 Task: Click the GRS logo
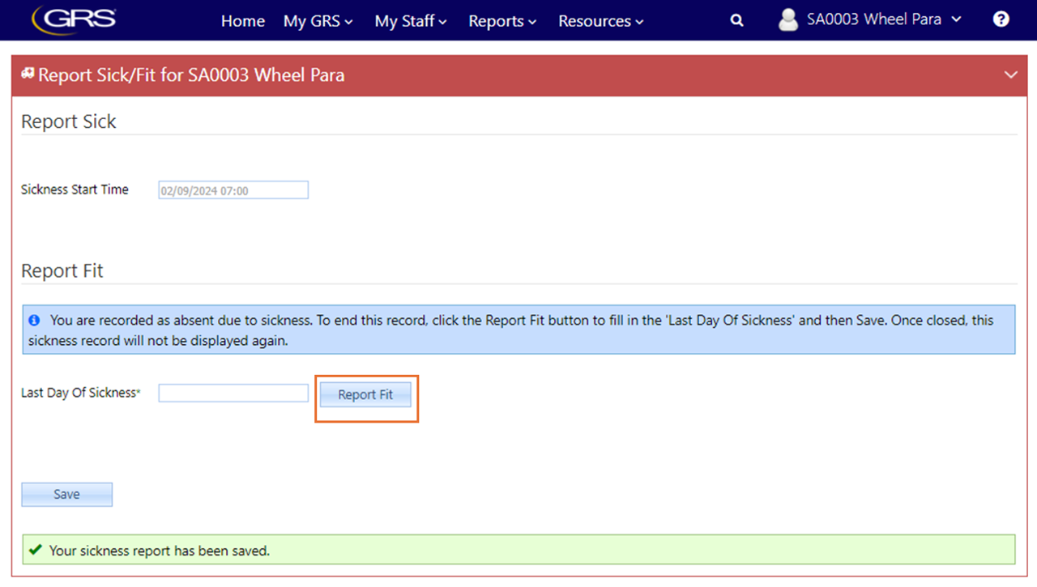point(75,19)
